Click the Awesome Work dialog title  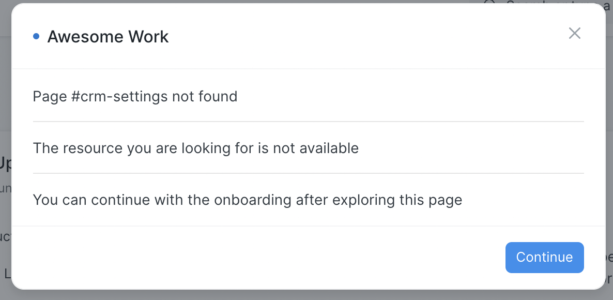pyautogui.click(x=108, y=36)
